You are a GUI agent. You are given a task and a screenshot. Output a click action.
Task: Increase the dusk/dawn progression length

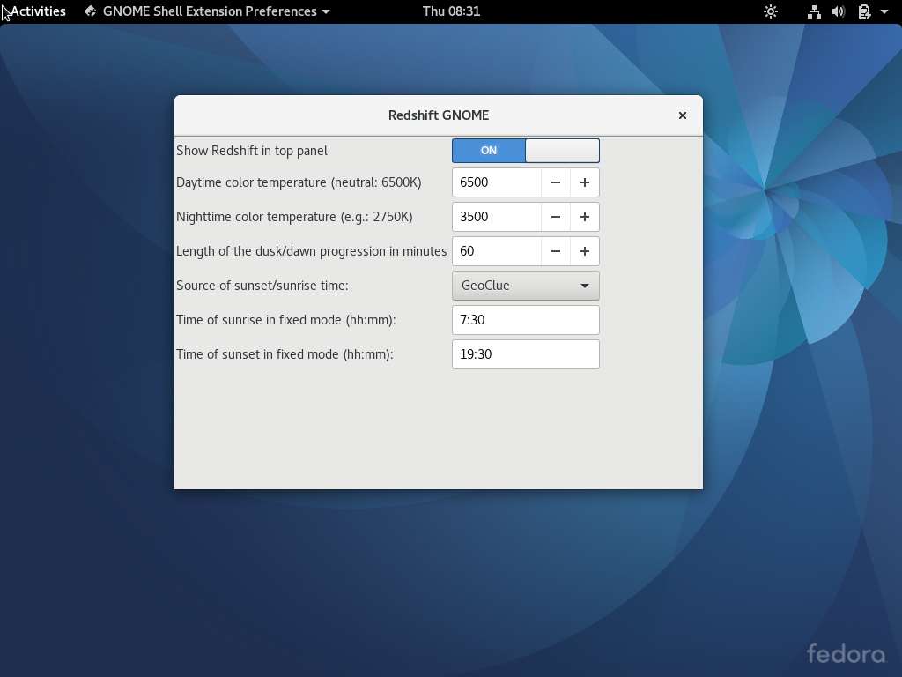coord(585,251)
